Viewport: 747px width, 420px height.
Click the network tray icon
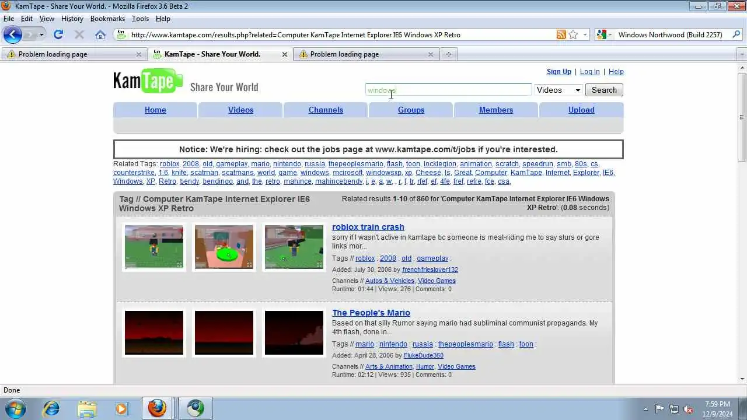(x=674, y=409)
